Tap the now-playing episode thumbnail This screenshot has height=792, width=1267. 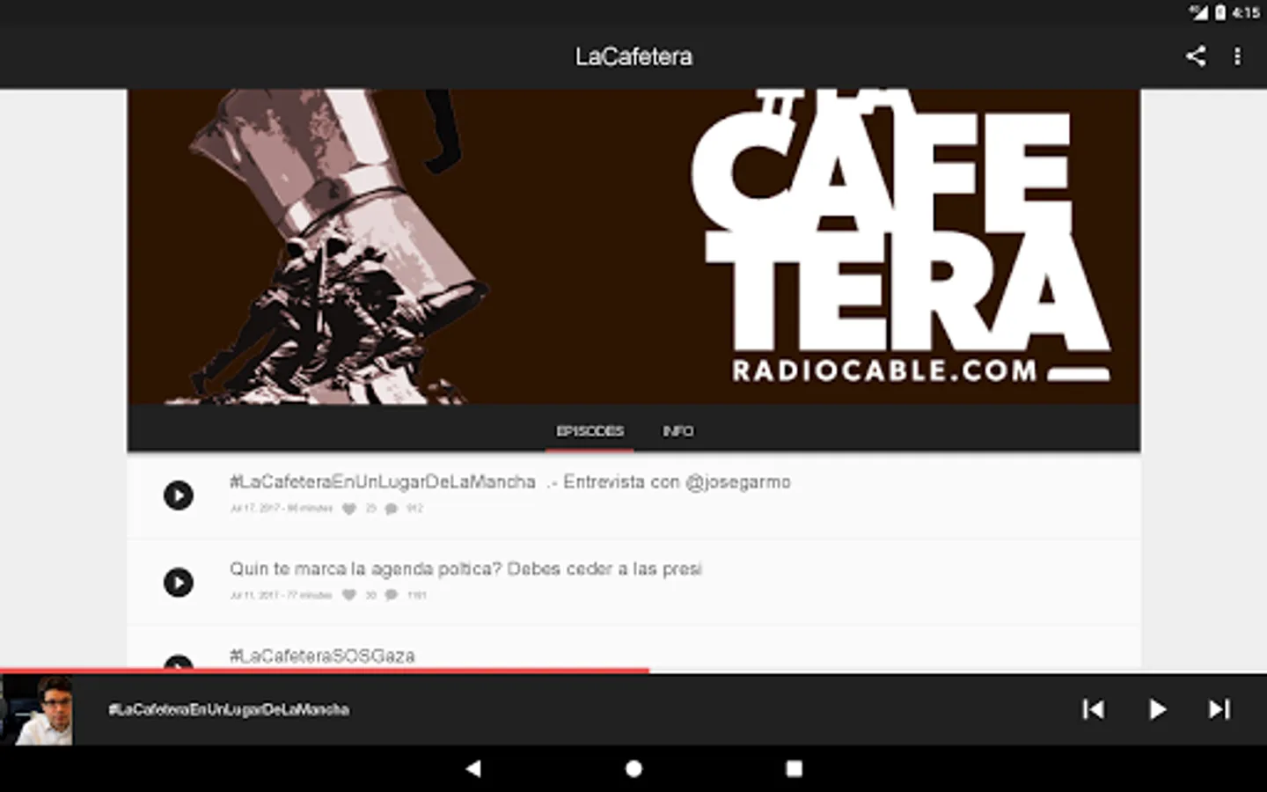(36, 709)
